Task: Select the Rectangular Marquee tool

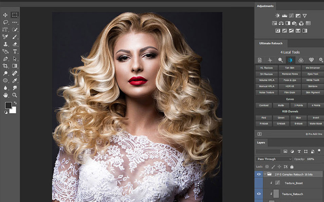Action: click(15, 15)
